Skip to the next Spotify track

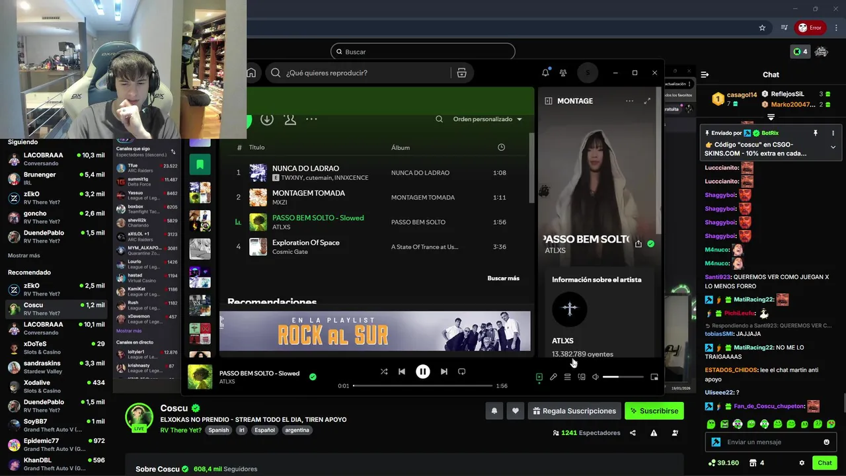pos(444,372)
